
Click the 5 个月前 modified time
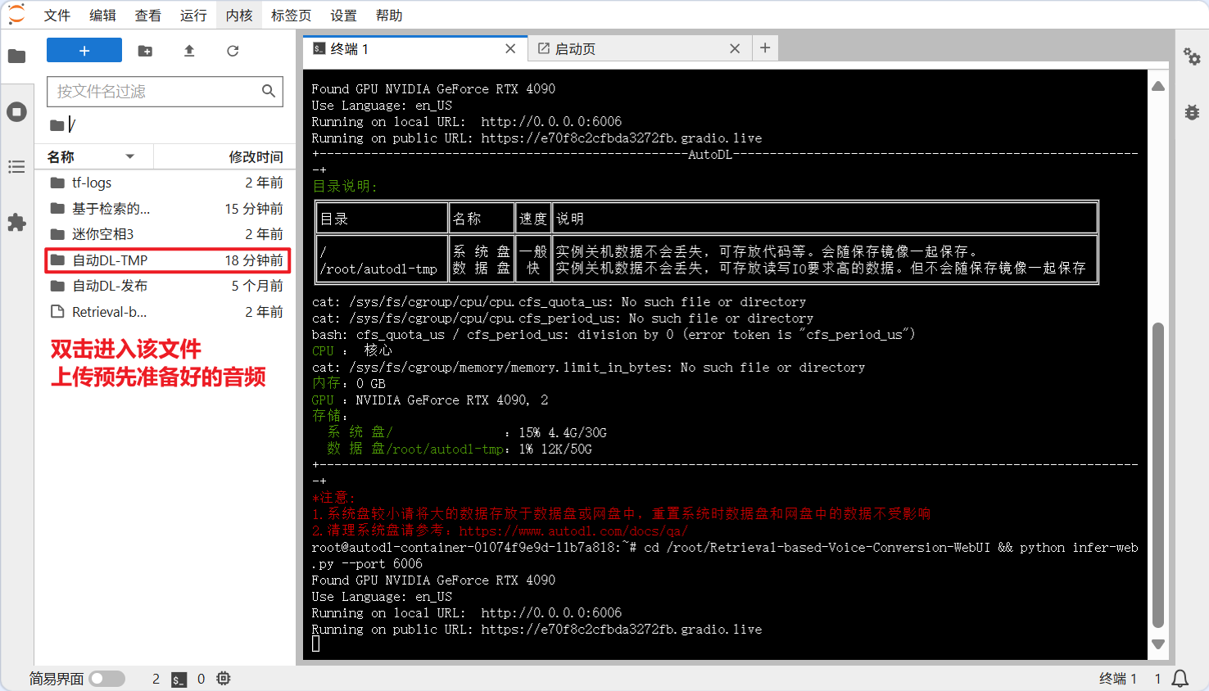pos(257,286)
